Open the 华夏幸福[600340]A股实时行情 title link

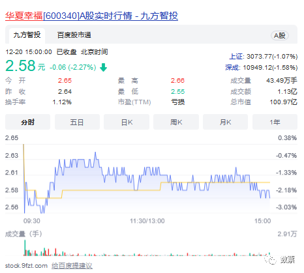pos(91,16)
